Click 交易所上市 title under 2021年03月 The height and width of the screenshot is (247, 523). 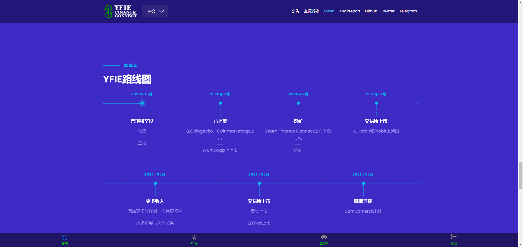[x=259, y=201]
